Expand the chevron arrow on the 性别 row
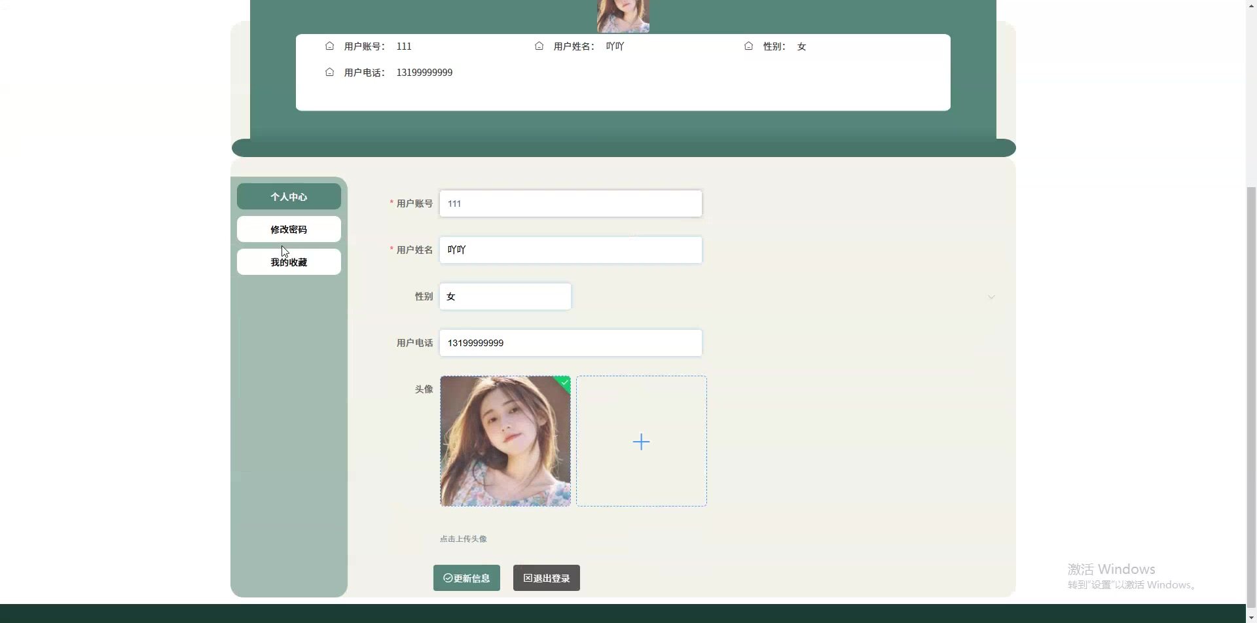 click(991, 297)
